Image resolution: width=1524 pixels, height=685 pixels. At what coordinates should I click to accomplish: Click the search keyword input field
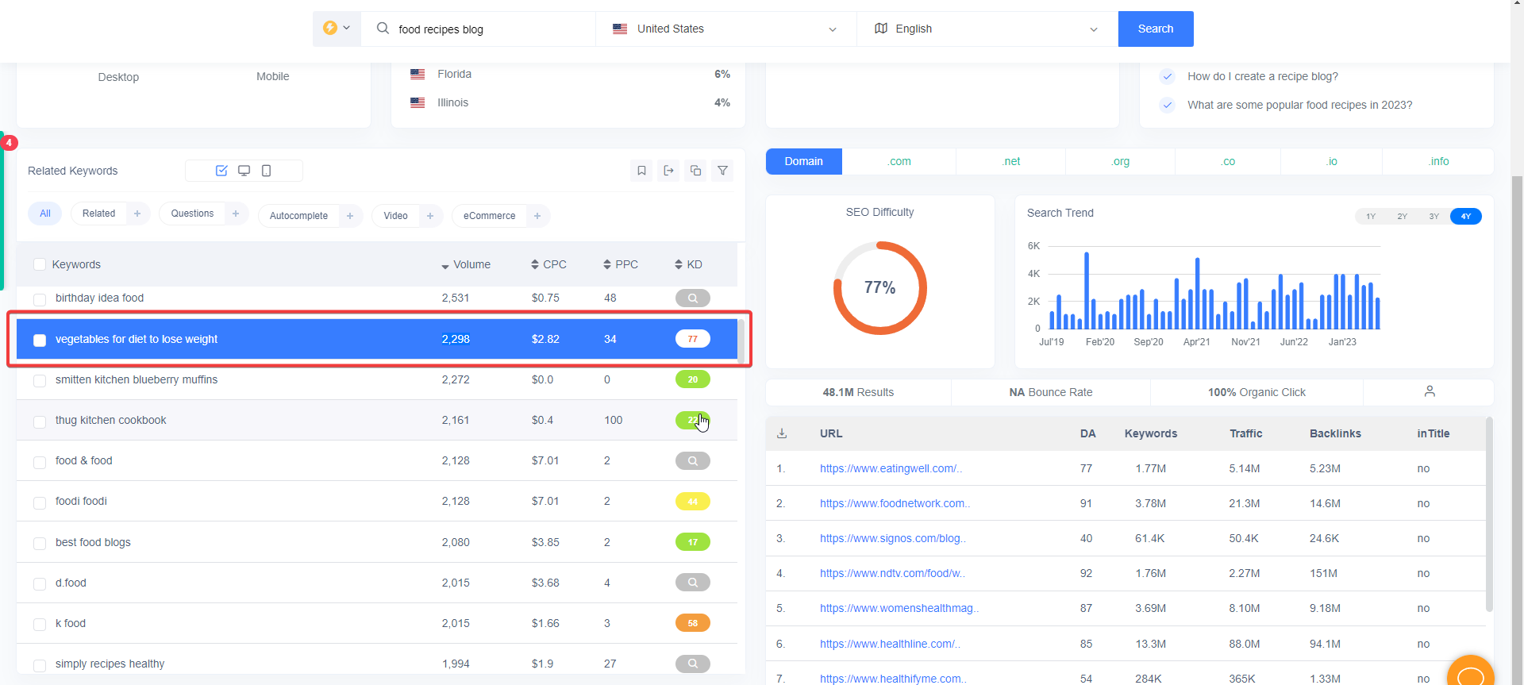point(492,29)
